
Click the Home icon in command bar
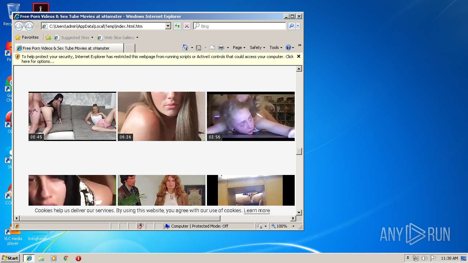(185, 47)
